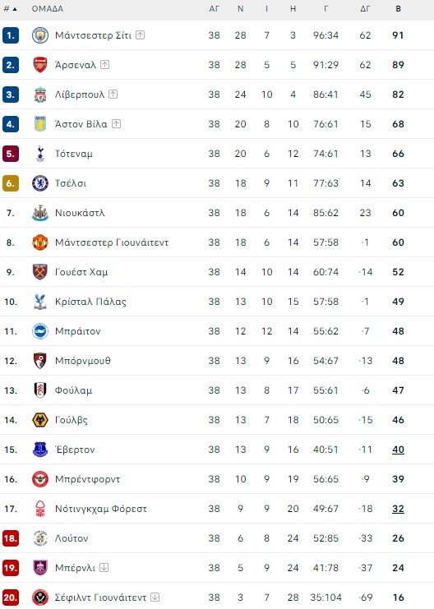Click promotion arrow icon next to Άρσεναλ

pos(105,64)
